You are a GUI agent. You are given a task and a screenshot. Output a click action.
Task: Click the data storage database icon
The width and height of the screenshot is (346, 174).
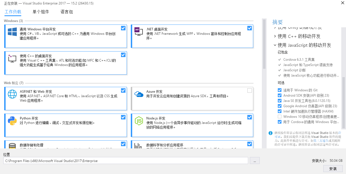12,146
